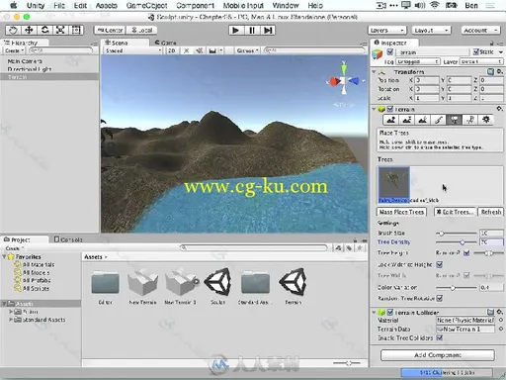Toggle the scene effects image icon
Image resolution: width=506 pixels, height=380 pixels.
coord(213,50)
